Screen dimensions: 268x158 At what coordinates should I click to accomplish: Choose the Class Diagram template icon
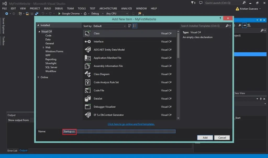88,74
